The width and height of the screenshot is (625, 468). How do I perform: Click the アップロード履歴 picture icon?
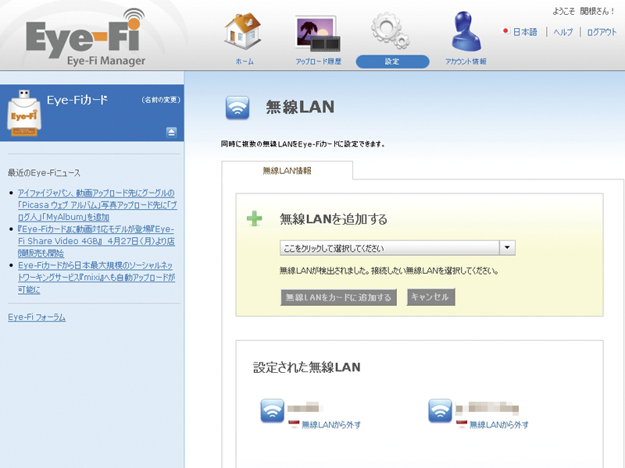click(x=314, y=31)
